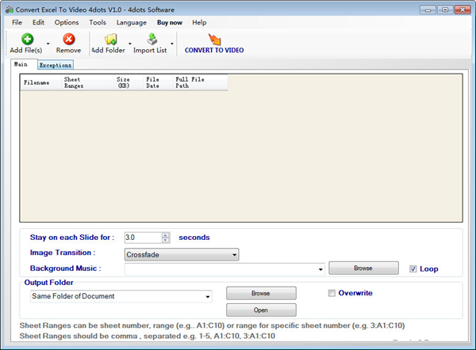Toggle the Loop checkbox

(413, 269)
